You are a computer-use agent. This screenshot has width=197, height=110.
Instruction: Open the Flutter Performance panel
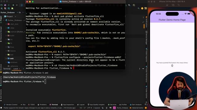tap(147, 74)
